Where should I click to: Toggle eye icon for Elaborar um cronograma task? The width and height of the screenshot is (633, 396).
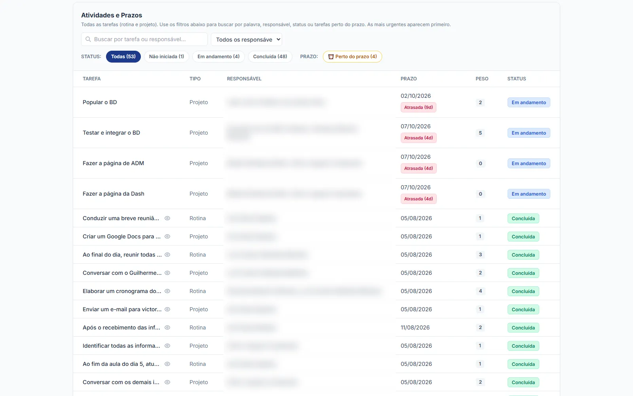tap(167, 291)
